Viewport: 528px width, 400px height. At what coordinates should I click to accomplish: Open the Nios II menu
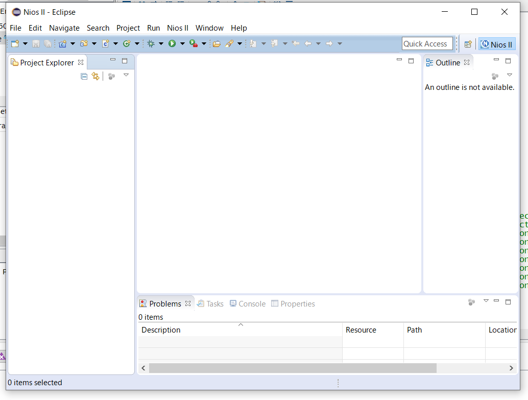click(178, 28)
